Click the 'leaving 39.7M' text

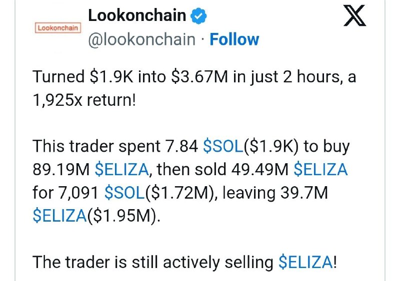275,193
